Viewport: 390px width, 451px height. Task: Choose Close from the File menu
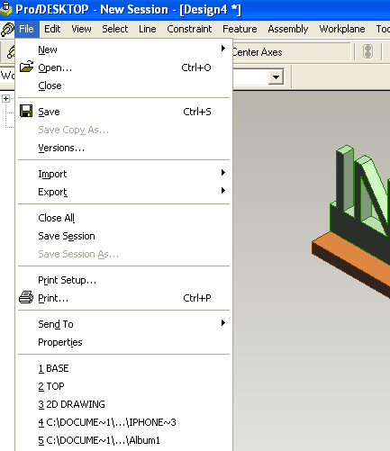123,86
